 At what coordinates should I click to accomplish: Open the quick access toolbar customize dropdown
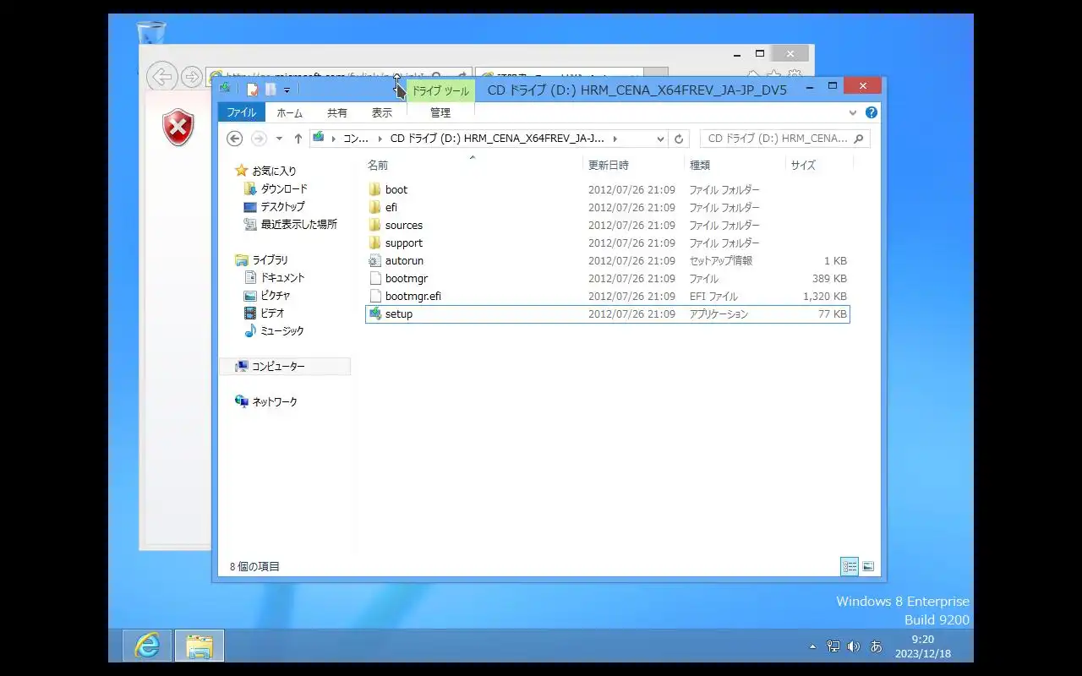pos(287,90)
